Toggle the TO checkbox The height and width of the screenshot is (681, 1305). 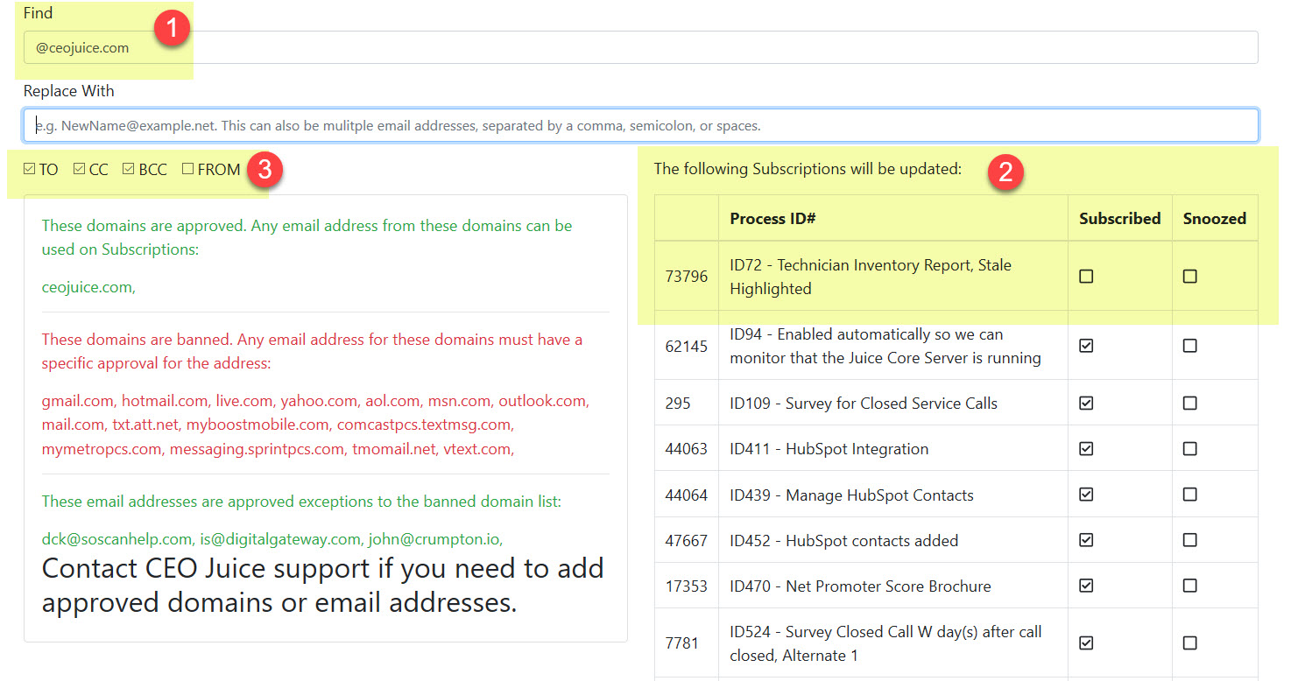coord(30,169)
